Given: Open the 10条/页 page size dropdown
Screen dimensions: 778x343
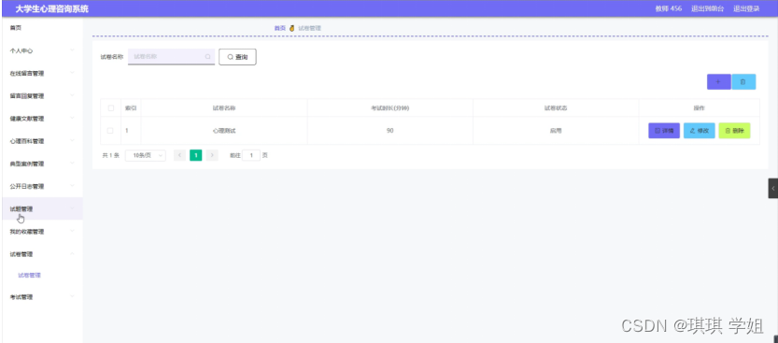Looking at the screenshot, I should 146,155.
